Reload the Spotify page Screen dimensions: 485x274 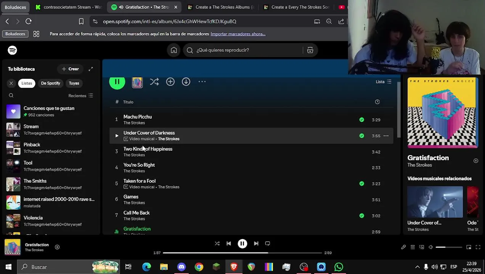(28, 22)
